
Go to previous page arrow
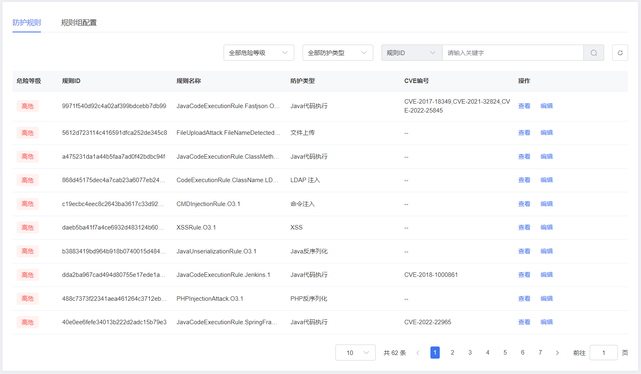point(418,353)
